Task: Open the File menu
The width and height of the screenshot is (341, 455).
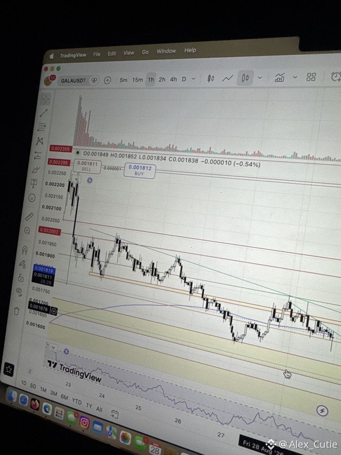Action: point(96,54)
